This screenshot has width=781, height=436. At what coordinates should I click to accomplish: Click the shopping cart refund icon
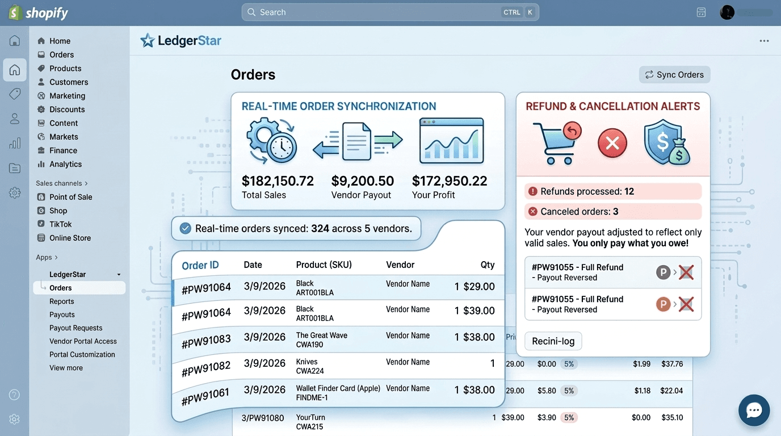[x=556, y=143]
